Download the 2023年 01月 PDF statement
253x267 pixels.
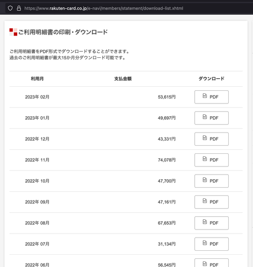[x=212, y=118]
